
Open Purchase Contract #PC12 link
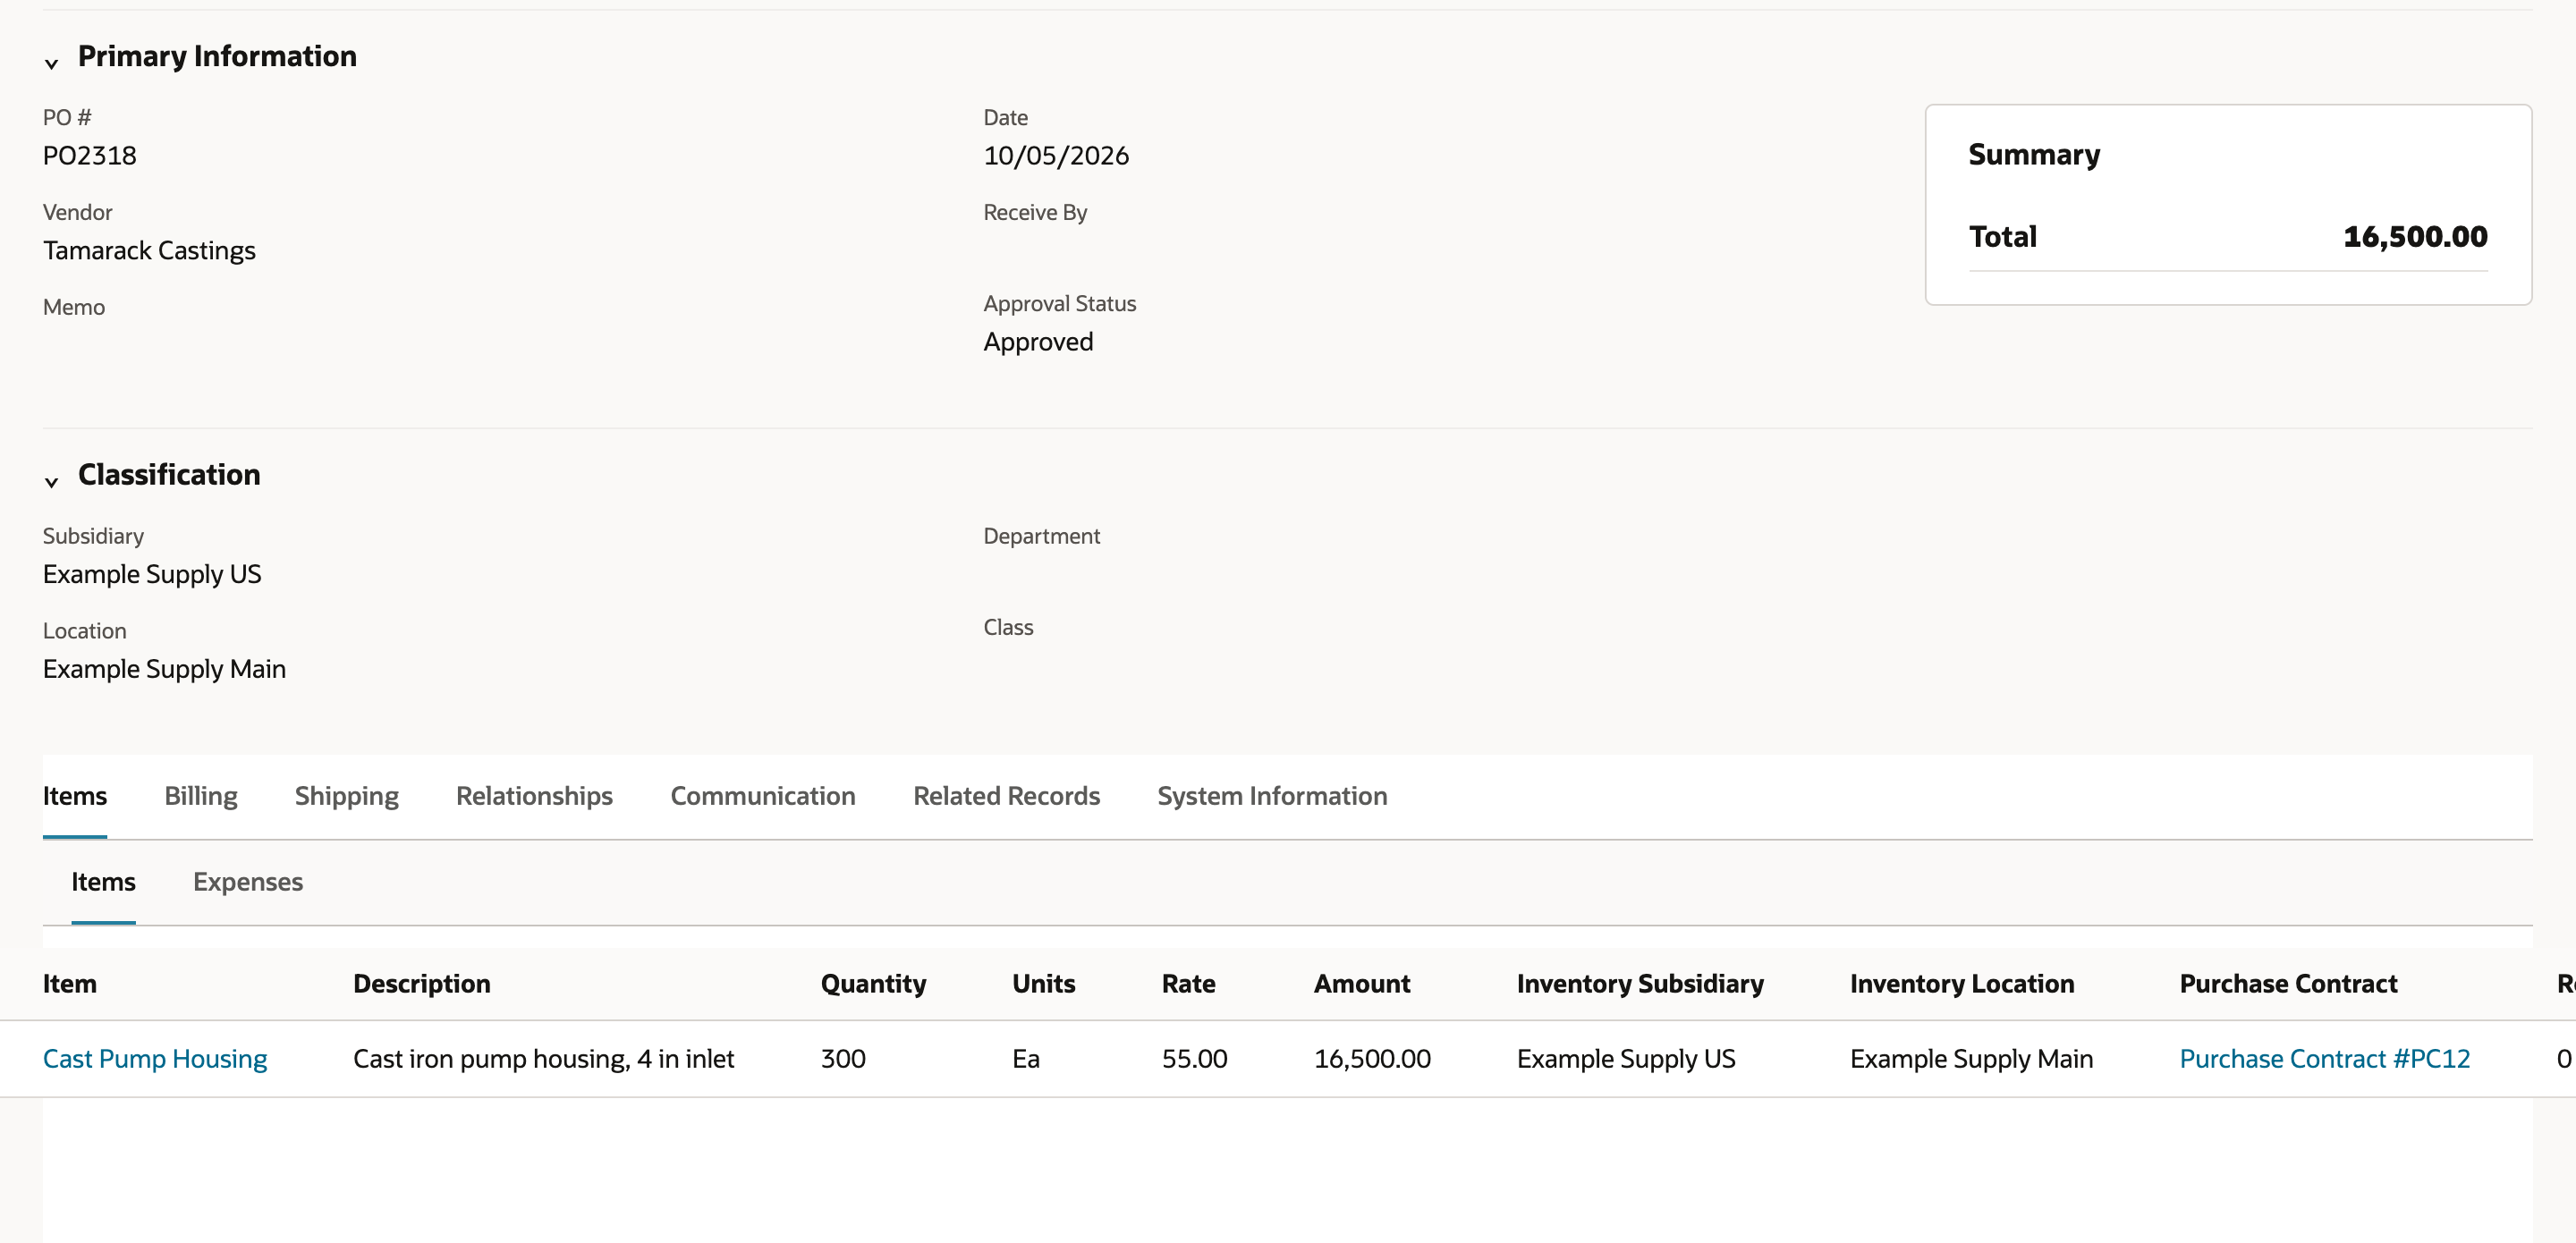point(2325,1059)
